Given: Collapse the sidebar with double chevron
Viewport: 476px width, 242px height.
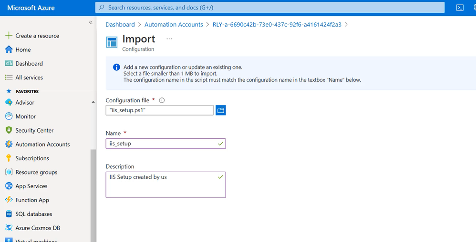Looking at the screenshot, I should point(91,22).
